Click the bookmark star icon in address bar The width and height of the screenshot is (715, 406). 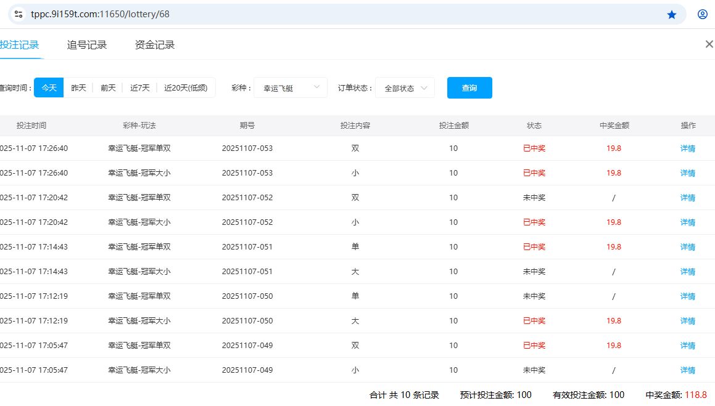[672, 14]
